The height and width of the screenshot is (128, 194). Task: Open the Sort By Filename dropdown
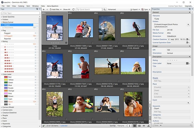pos(122,126)
